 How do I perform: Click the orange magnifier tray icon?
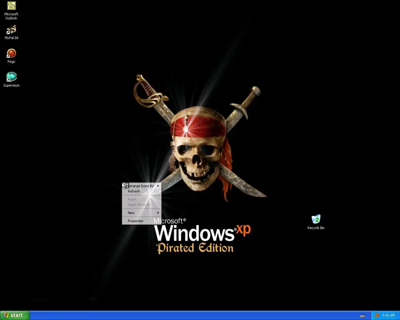377,315
